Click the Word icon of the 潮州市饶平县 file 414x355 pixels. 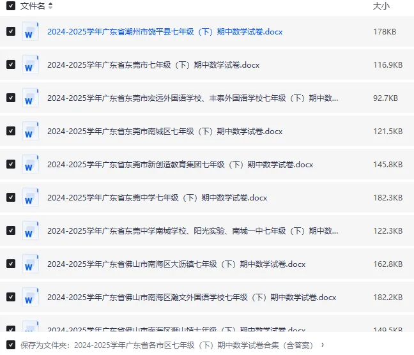point(31,31)
